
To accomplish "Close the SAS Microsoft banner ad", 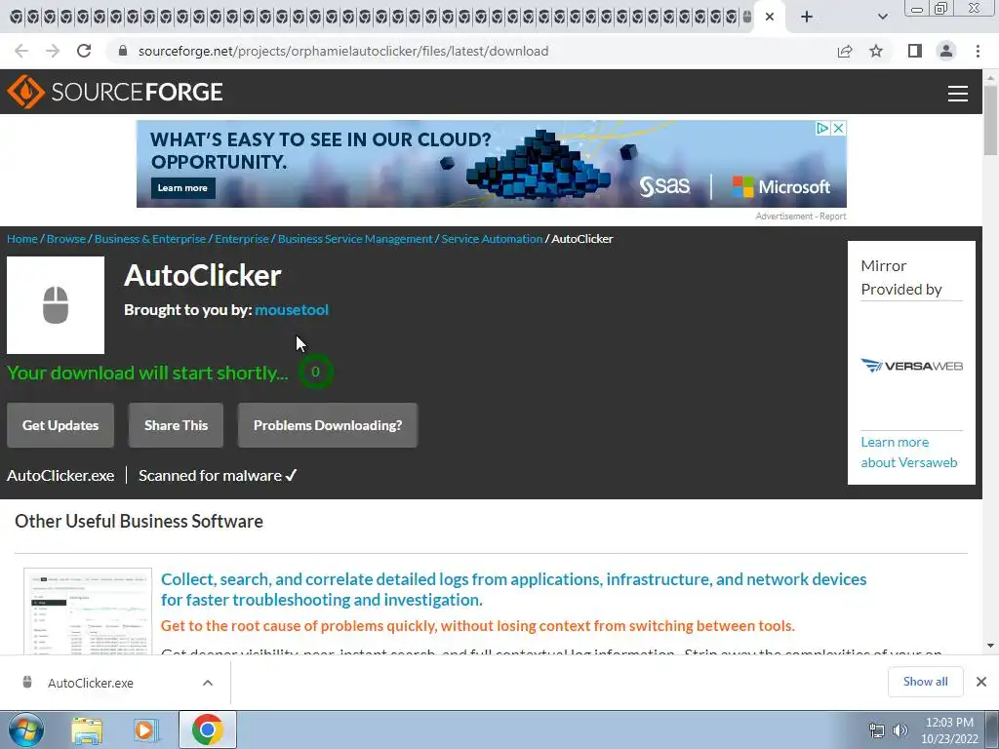I will [838, 128].
